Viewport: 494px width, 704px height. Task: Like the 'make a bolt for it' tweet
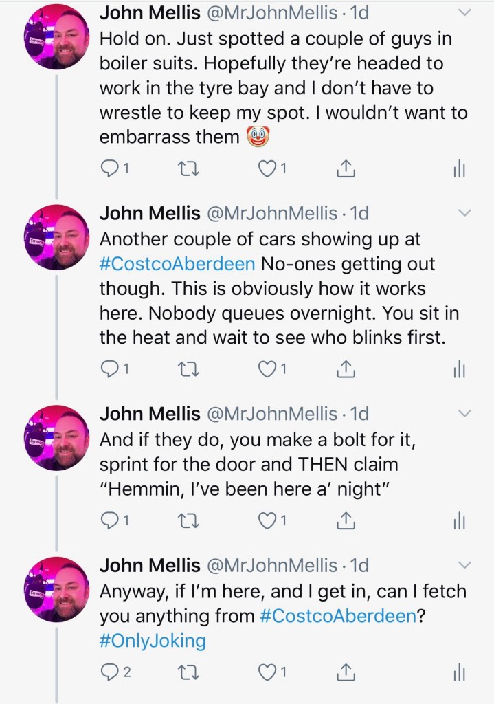(x=267, y=520)
